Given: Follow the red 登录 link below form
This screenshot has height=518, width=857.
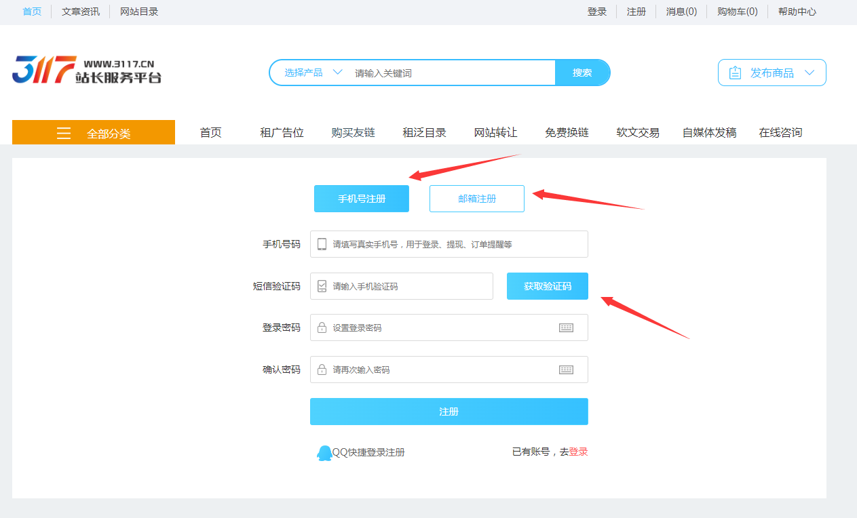Looking at the screenshot, I should (x=578, y=452).
